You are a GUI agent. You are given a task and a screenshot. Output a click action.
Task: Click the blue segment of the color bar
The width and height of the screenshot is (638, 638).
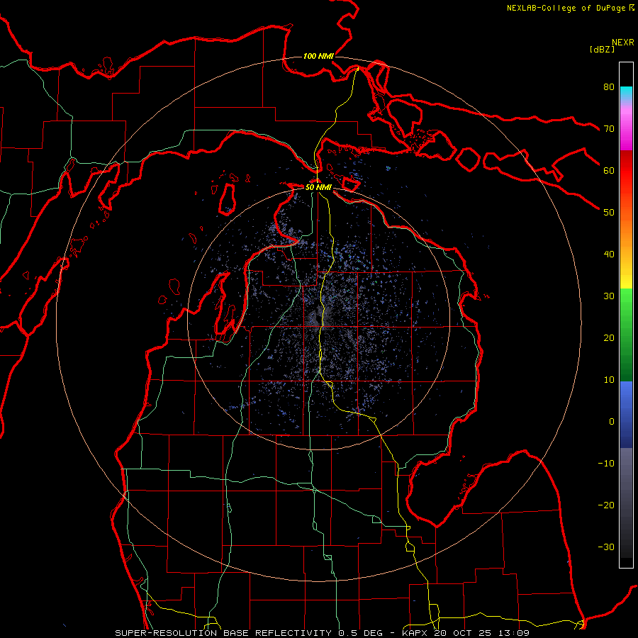pyautogui.click(x=626, y=415)
